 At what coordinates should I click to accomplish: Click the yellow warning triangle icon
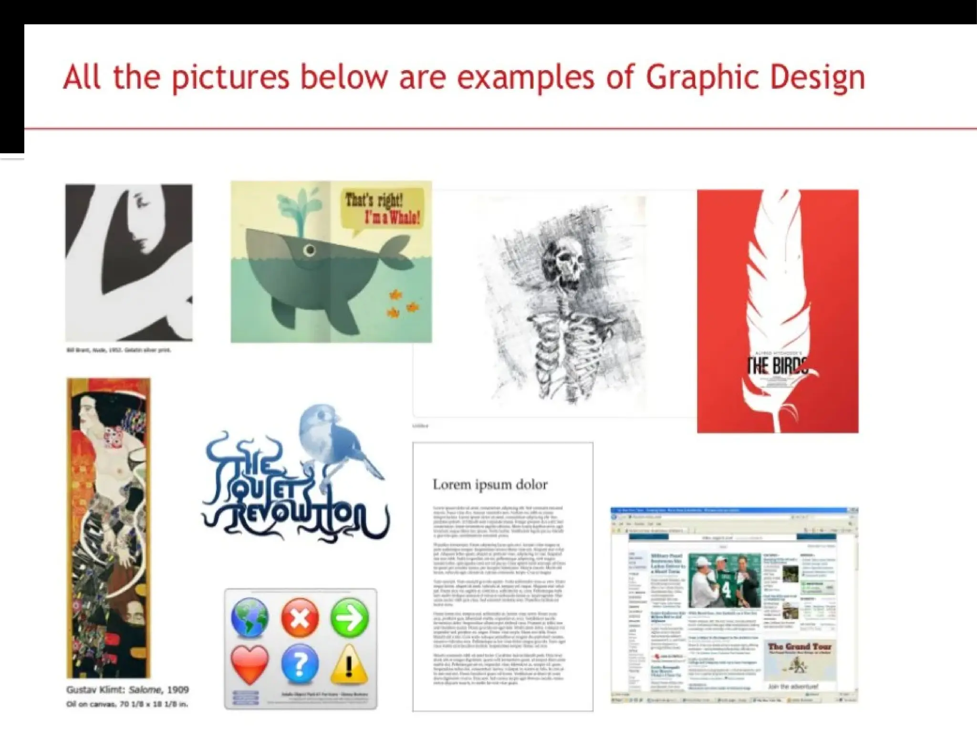[349, 664]
